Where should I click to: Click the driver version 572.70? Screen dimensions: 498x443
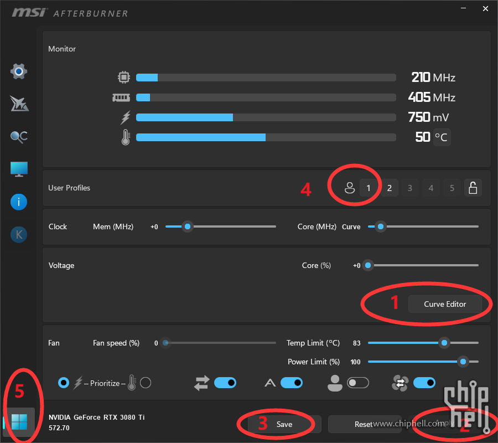[59, 428]
